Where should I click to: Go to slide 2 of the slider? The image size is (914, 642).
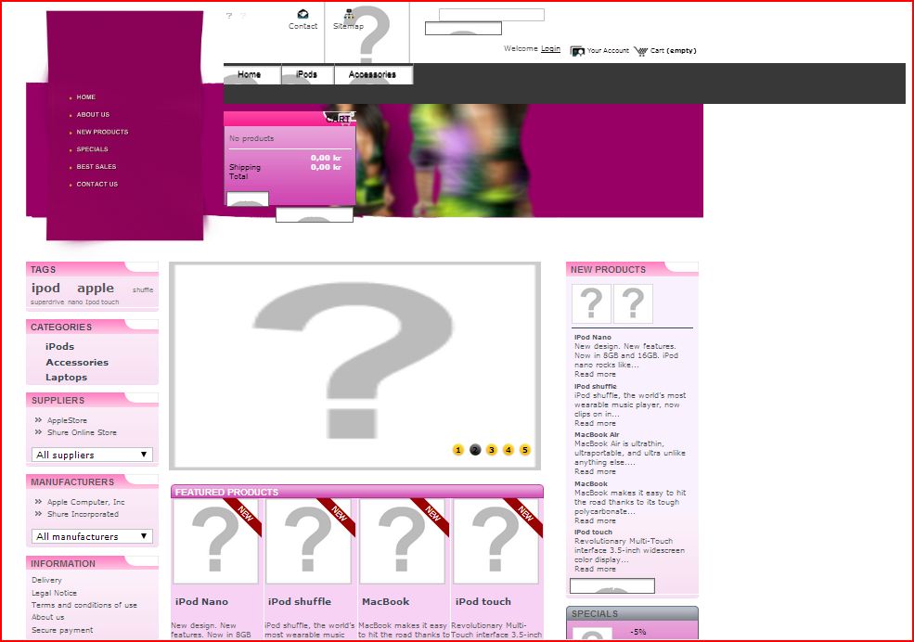click(475, 450)
